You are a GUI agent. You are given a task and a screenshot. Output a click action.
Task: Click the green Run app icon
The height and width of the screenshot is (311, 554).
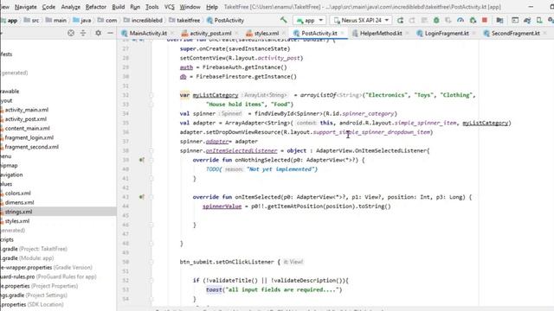pyautogui.click(x=400, y=21)
